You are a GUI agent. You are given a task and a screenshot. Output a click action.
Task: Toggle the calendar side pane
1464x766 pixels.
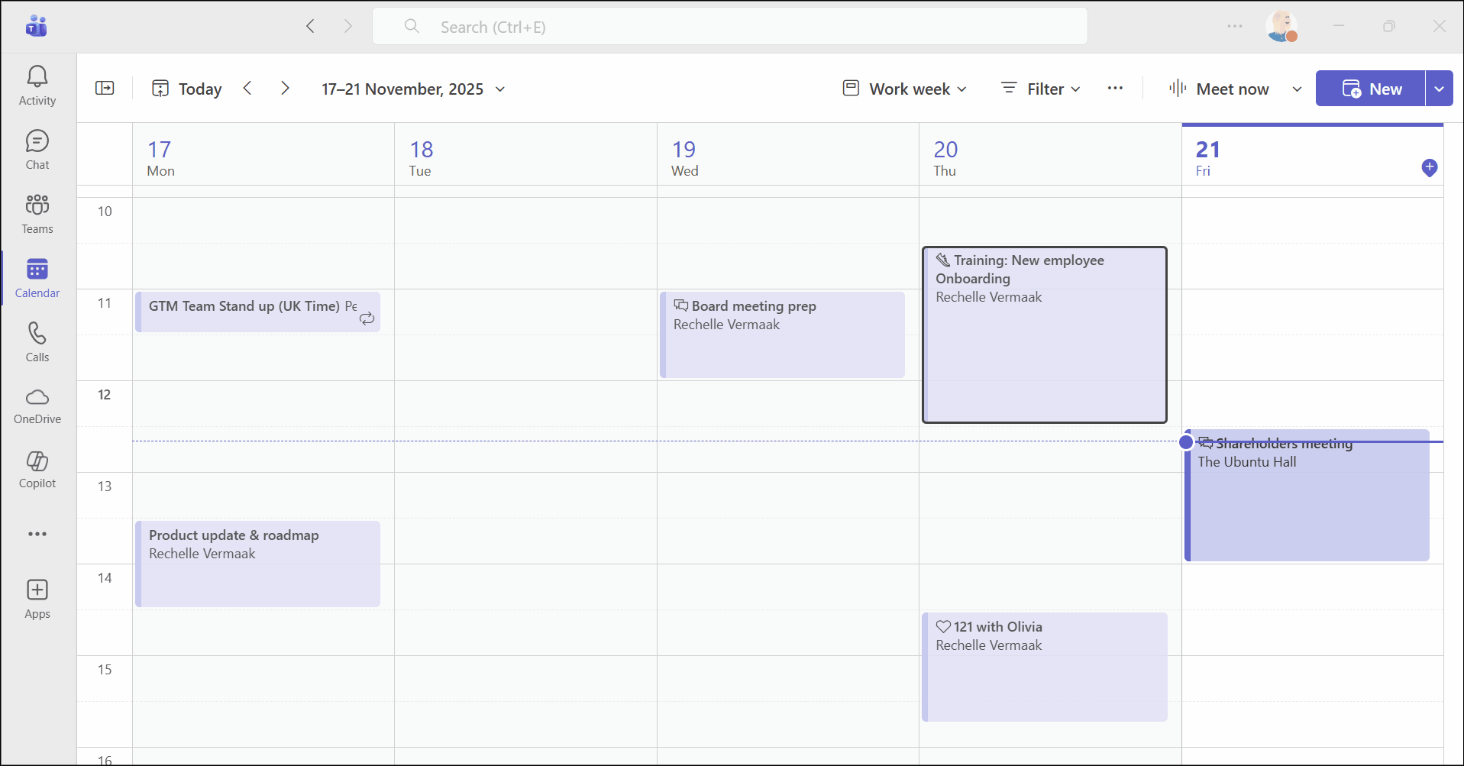[105, 89]
